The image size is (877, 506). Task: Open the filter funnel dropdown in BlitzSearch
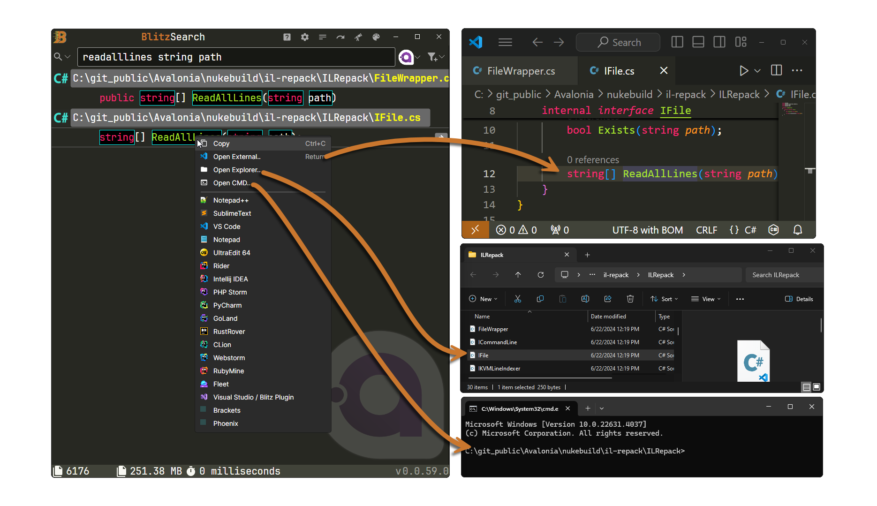[x=436, y=57]
